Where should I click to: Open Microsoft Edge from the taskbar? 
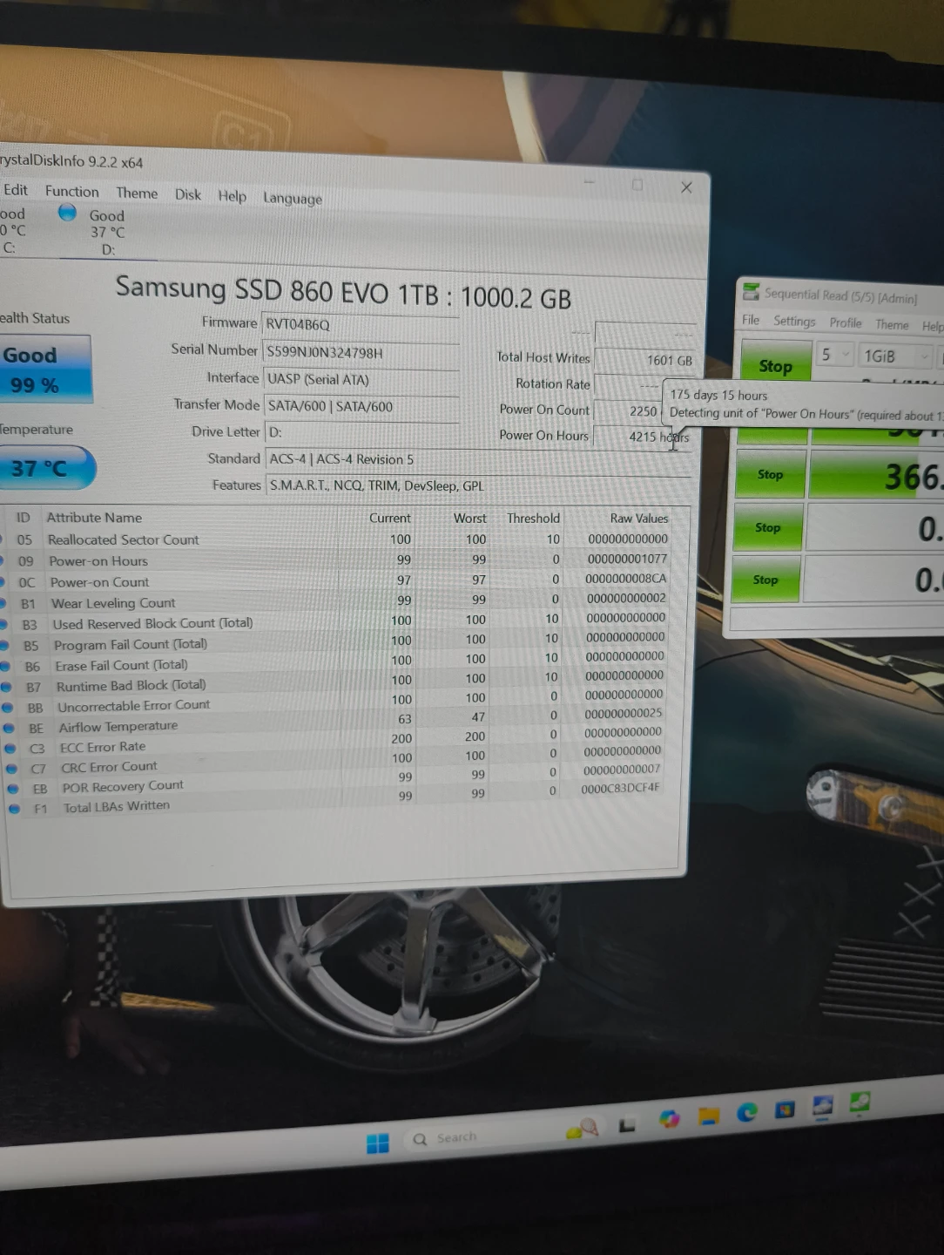[747, 1112]
